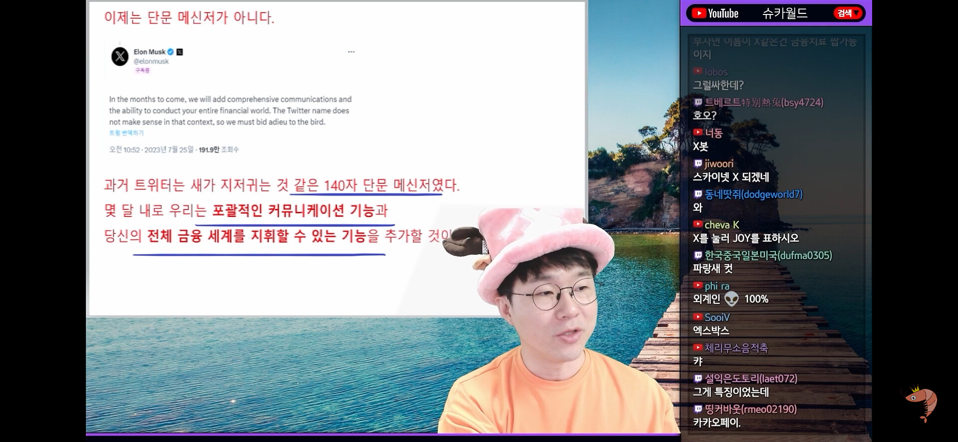Click the YouTube icon beside 체리무소음적축
The image size is (958, 442).
698,348
